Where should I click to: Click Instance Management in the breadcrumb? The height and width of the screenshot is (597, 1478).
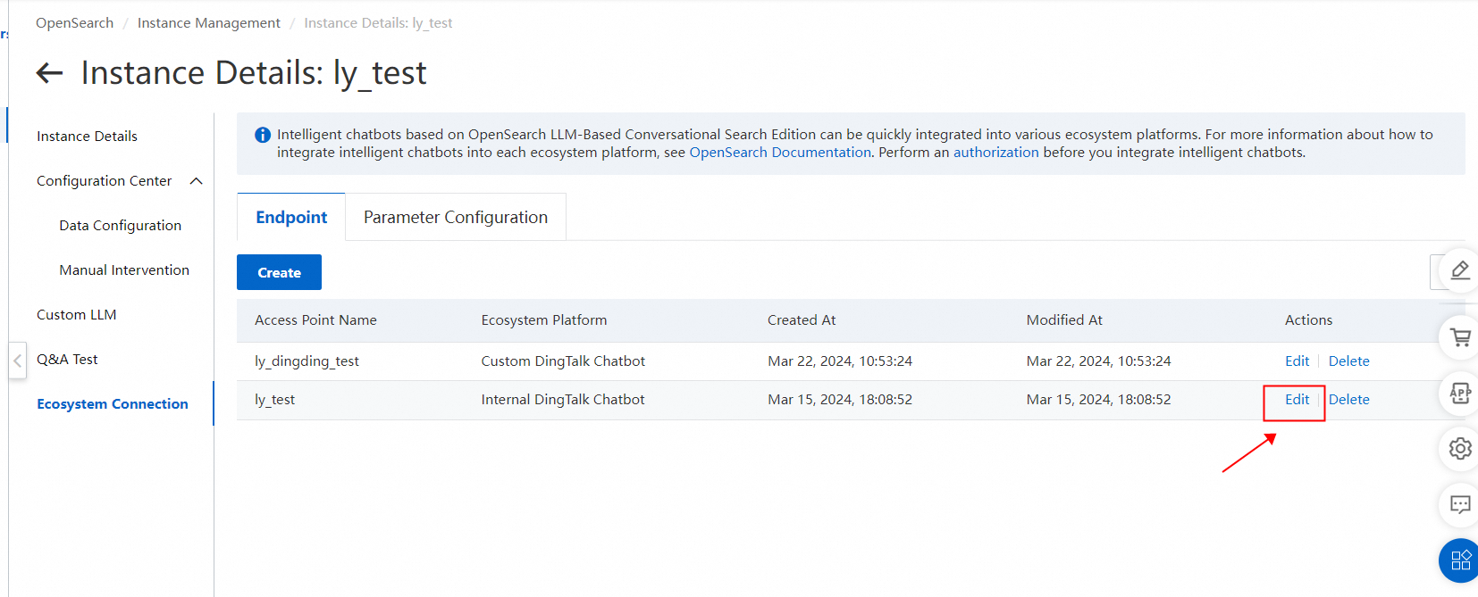pyautogui.click(x=208, y=23)
